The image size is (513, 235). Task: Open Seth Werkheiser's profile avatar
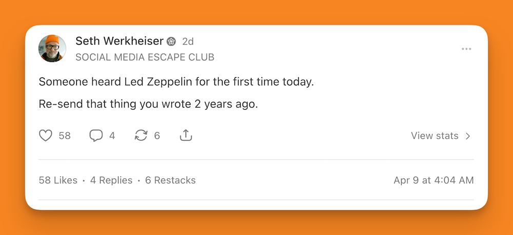pos(52,49)
